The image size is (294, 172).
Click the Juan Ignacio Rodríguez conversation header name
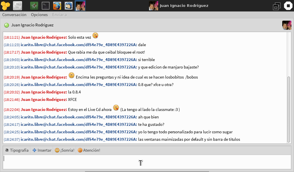pyautogui.click(x=32, y=25)
